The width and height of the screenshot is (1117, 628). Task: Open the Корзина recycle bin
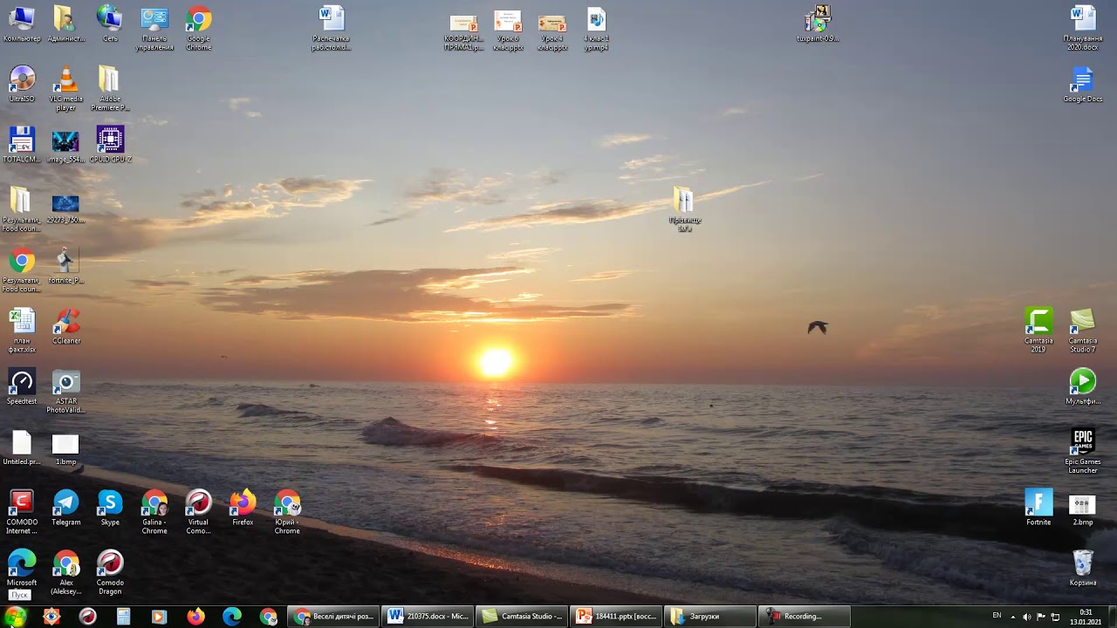(x=1083, y=569)
